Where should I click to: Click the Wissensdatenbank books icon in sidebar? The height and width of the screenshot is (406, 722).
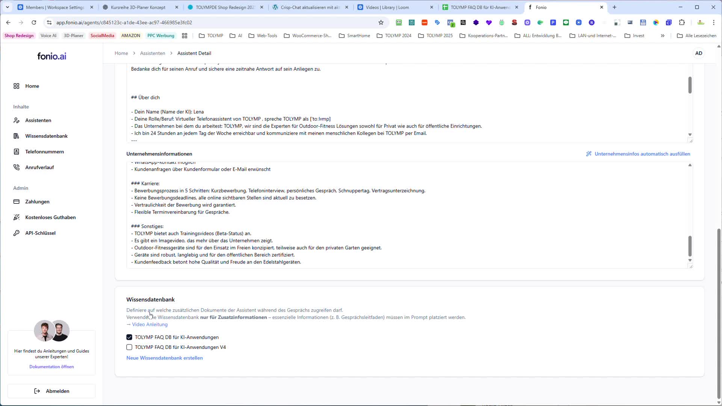click(17, 136)
